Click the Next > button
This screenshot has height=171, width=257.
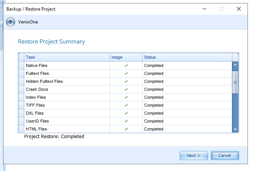coord(194,155)
